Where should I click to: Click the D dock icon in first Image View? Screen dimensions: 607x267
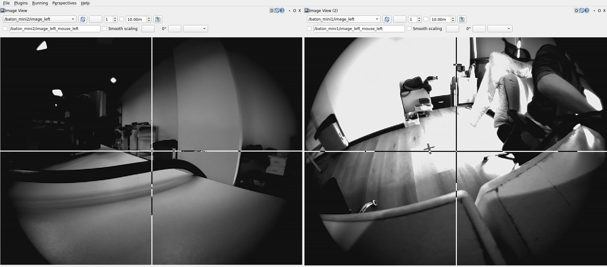(x=272, y=10)
